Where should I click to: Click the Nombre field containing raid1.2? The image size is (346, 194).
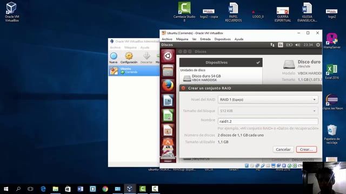coord(268,121)
